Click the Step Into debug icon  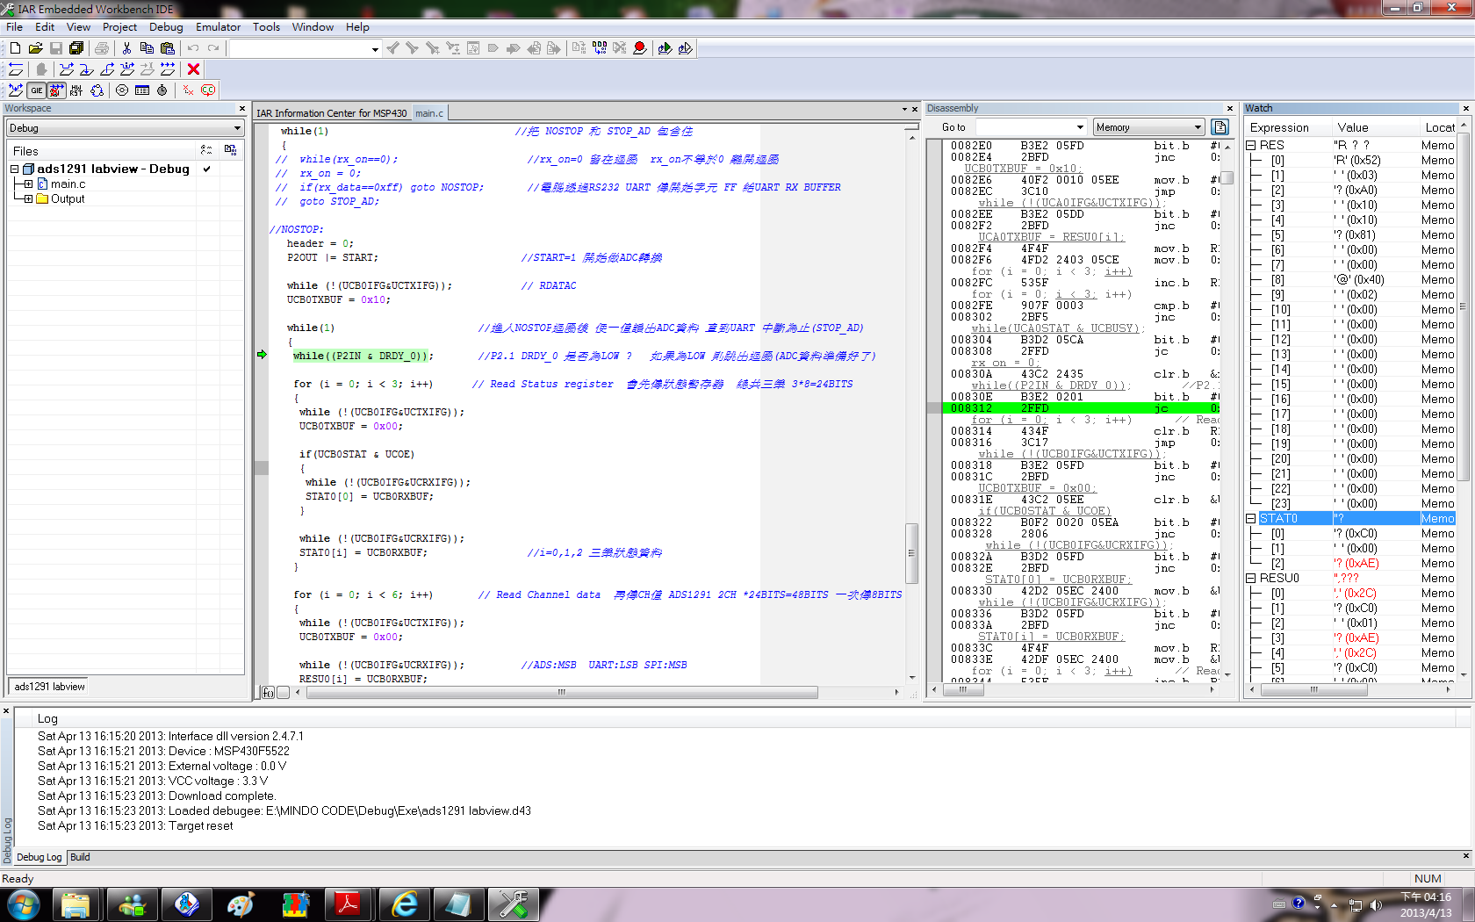(86, 69)
